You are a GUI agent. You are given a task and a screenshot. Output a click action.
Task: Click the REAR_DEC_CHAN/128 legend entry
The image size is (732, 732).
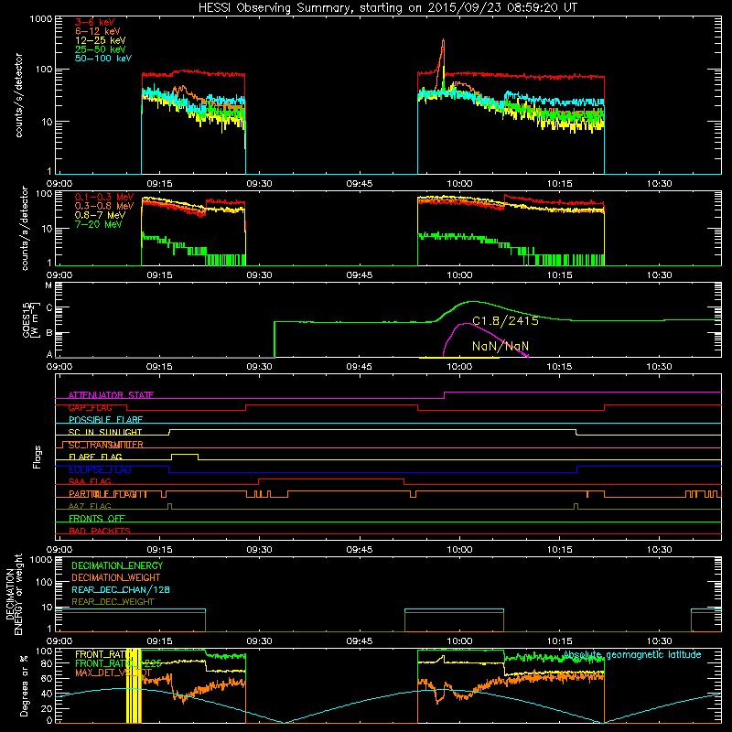point(121,589)
